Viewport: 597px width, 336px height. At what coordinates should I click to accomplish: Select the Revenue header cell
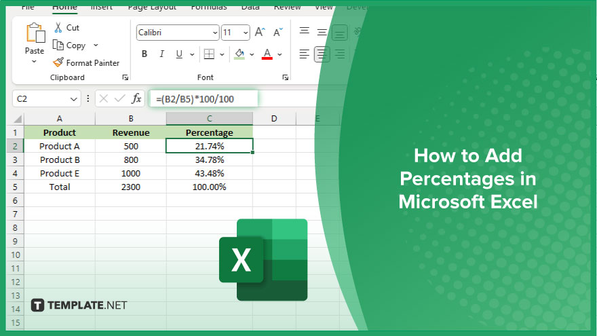[x=130, y=132]
